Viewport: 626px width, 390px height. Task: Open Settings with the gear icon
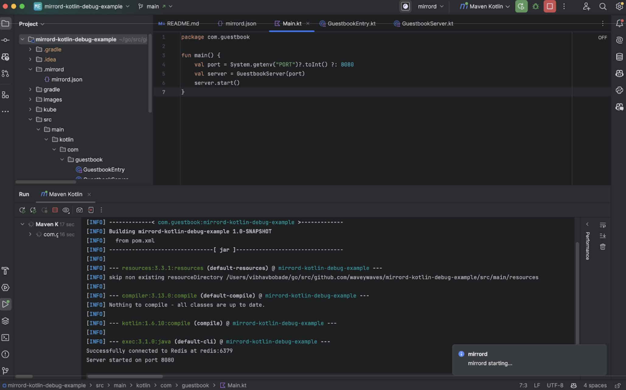tap(619, 6)
